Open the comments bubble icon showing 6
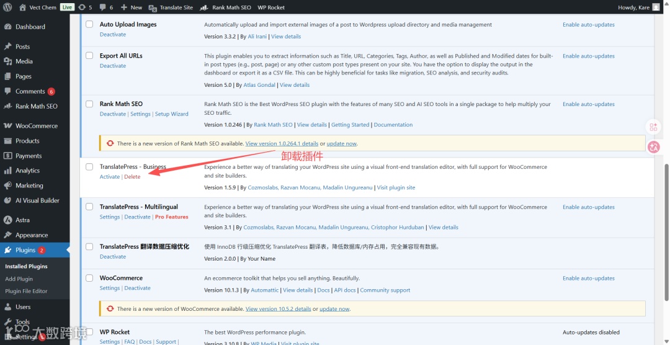 [x=102, y=7]
